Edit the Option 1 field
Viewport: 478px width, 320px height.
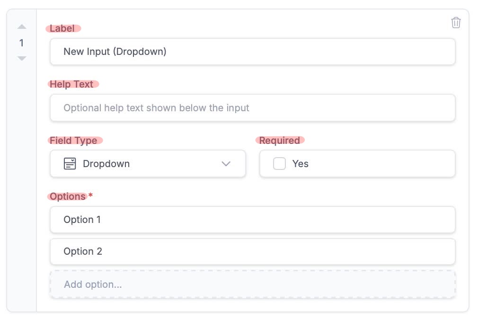(x=252, y=220)
